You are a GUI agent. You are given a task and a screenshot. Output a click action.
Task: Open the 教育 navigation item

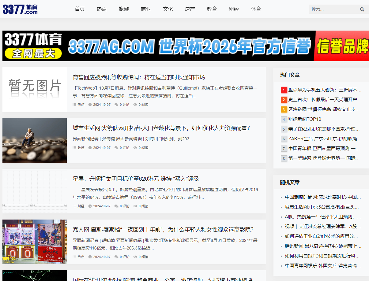tap(212, 9)
